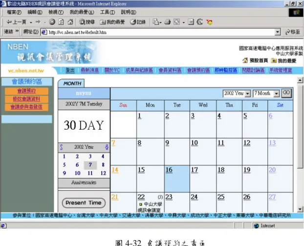
Task: Open the 2002 Year dropdown
Action: tap(237, 93)
